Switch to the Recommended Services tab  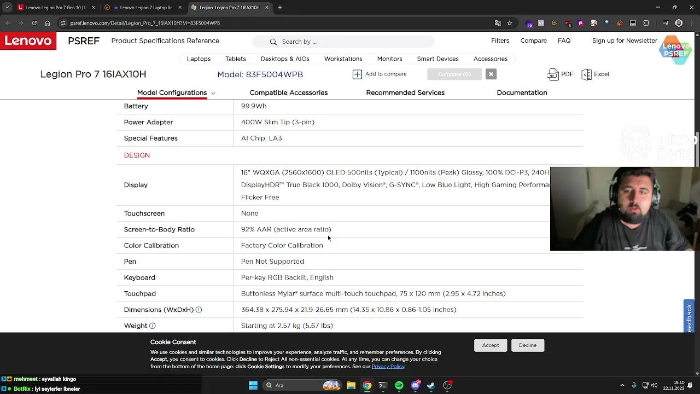405,92
